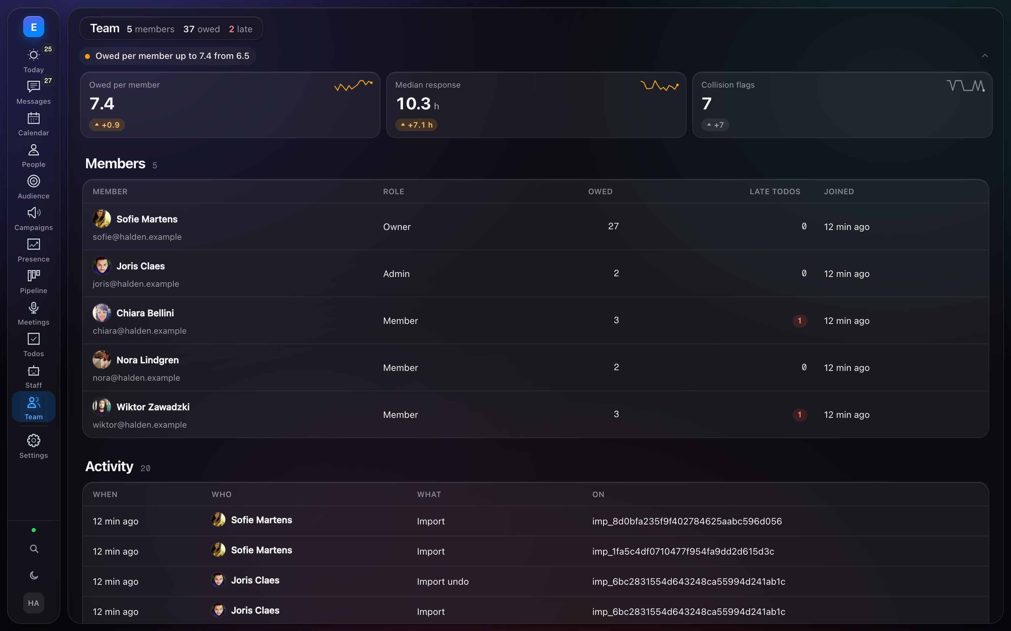This screenshot has width=1011, height=631.
Task: Sort by the JOINED column header
Action: 839,191
